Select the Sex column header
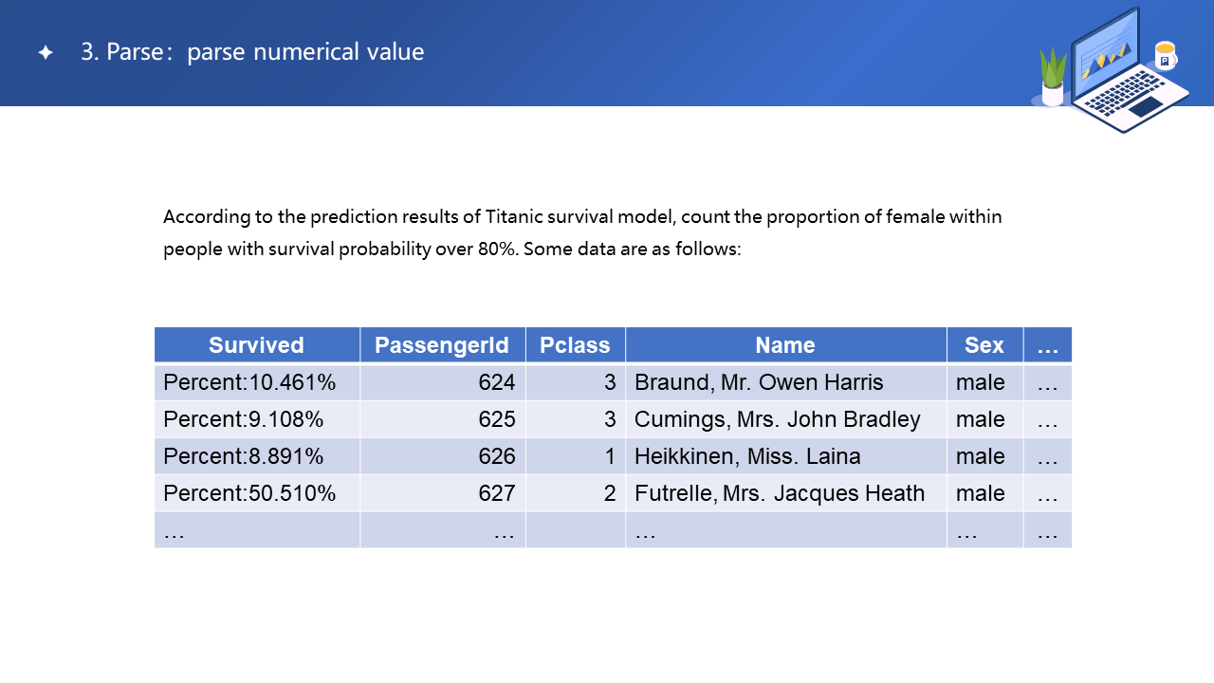 coord(984,345)
